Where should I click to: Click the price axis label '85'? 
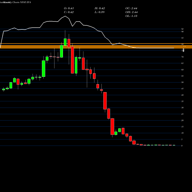(182, 38)
